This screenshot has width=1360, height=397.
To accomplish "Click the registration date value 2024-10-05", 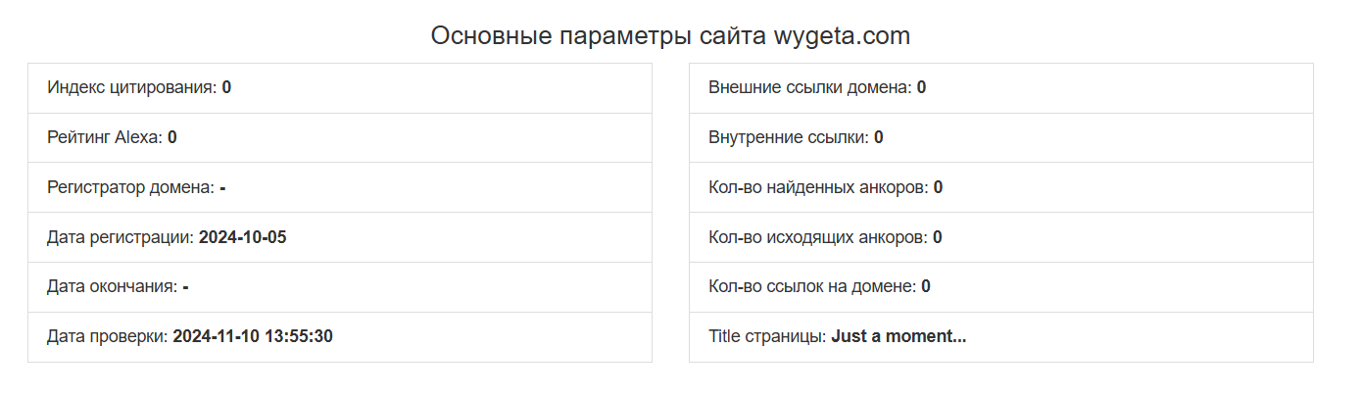I will (243, 238).
